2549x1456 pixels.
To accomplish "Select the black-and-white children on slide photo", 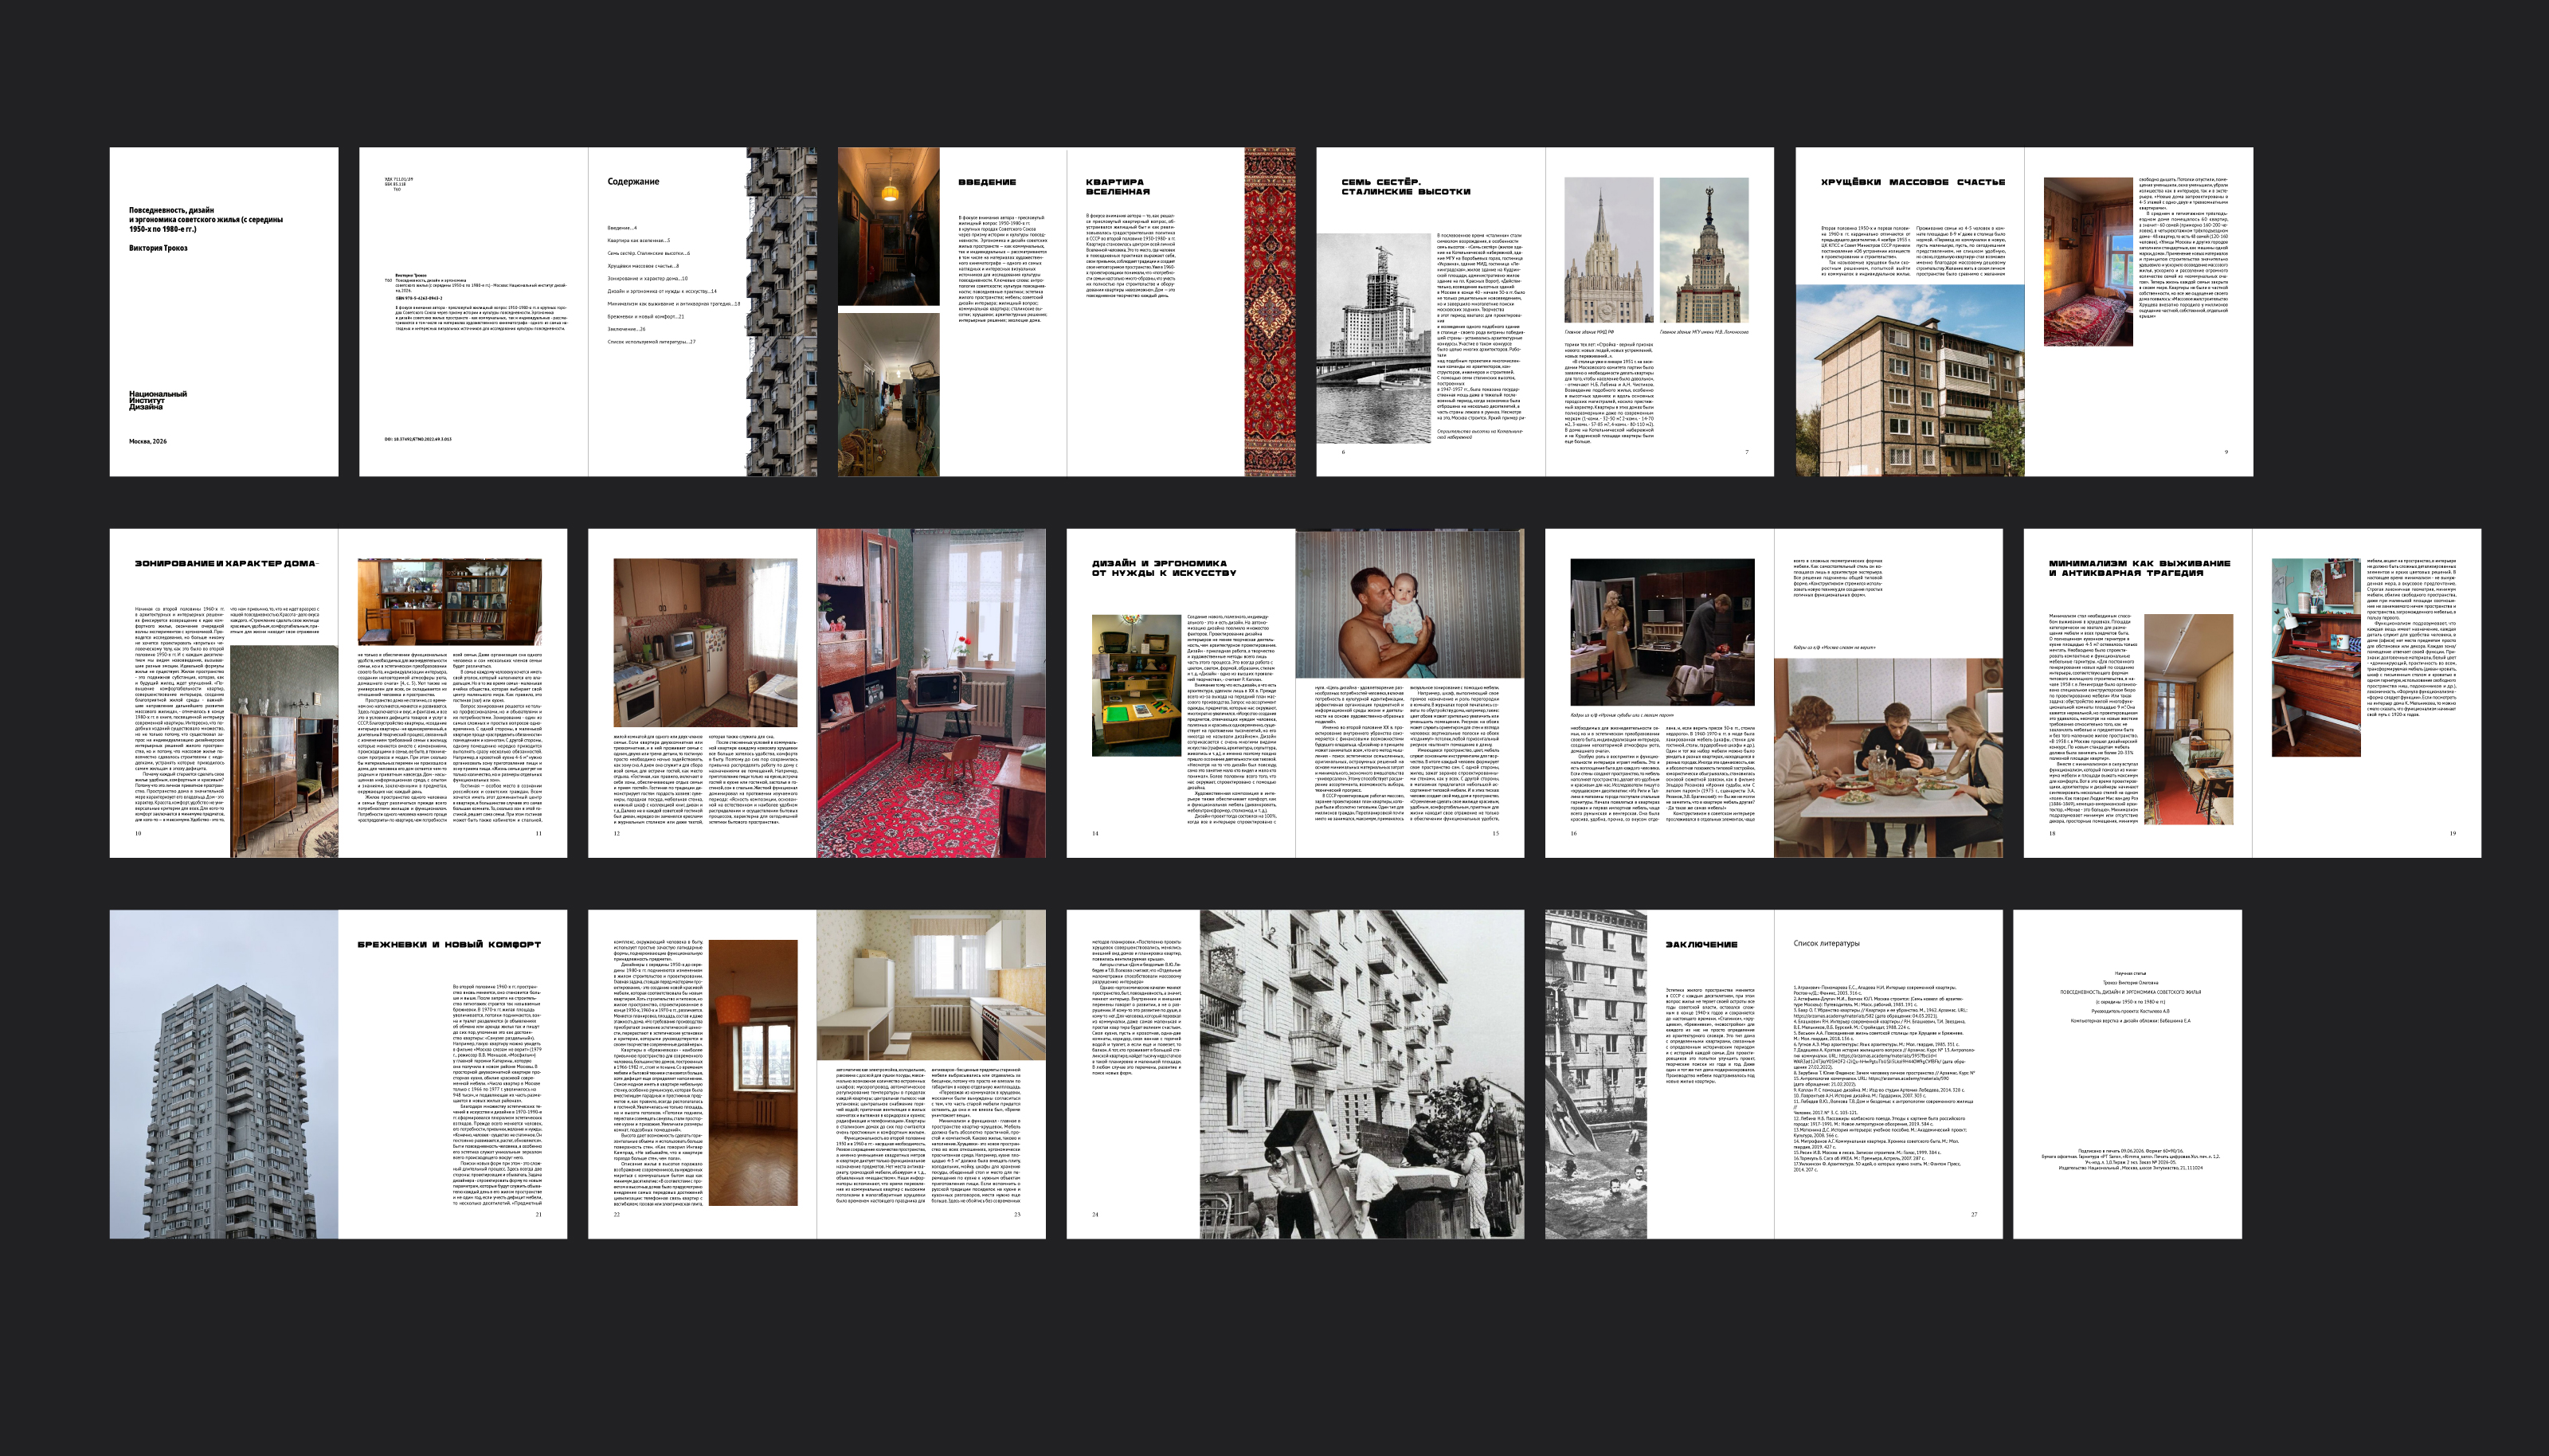I will click(1596, 1074).
